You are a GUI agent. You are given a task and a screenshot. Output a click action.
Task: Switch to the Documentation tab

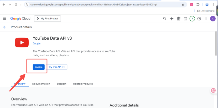coord(41,84)
